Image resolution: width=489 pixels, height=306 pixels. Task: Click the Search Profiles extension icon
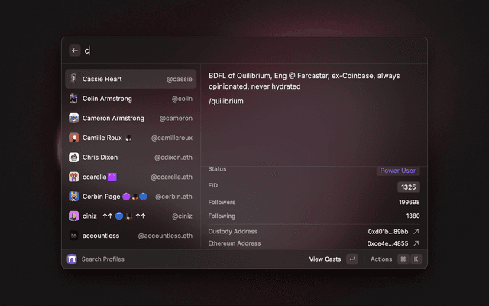[72, 259]
